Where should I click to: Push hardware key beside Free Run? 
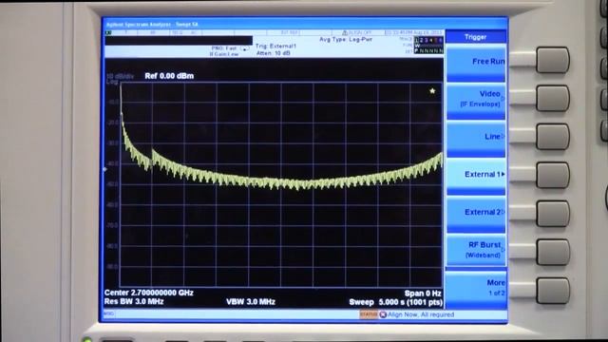(553, 60)
